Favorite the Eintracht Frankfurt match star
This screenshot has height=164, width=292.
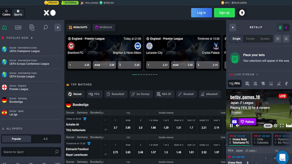click(x=105, y=145)
